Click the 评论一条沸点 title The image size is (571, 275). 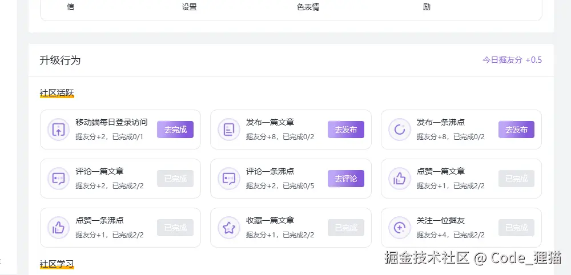(x=270, y=171)
